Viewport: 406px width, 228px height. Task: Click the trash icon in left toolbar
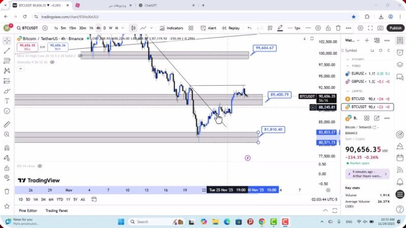click(7, 191)
